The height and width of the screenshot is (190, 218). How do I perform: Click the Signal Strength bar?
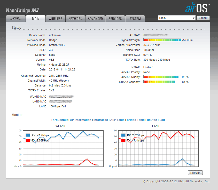pos(162,40)
